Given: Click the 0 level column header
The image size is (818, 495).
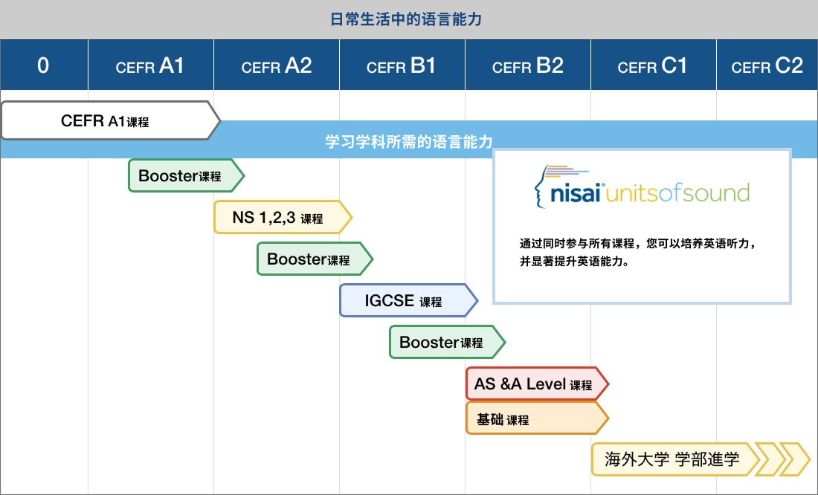Looking at the screenshot, I should pyautogui.click(x=43, y=65).
